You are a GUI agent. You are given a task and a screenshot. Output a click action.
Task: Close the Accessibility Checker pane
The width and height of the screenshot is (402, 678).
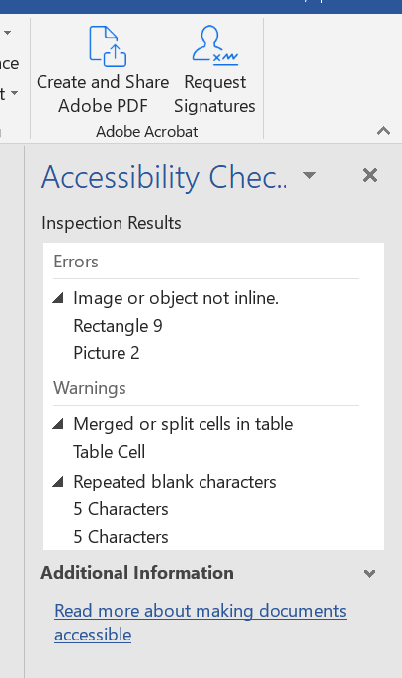point(370,175)
